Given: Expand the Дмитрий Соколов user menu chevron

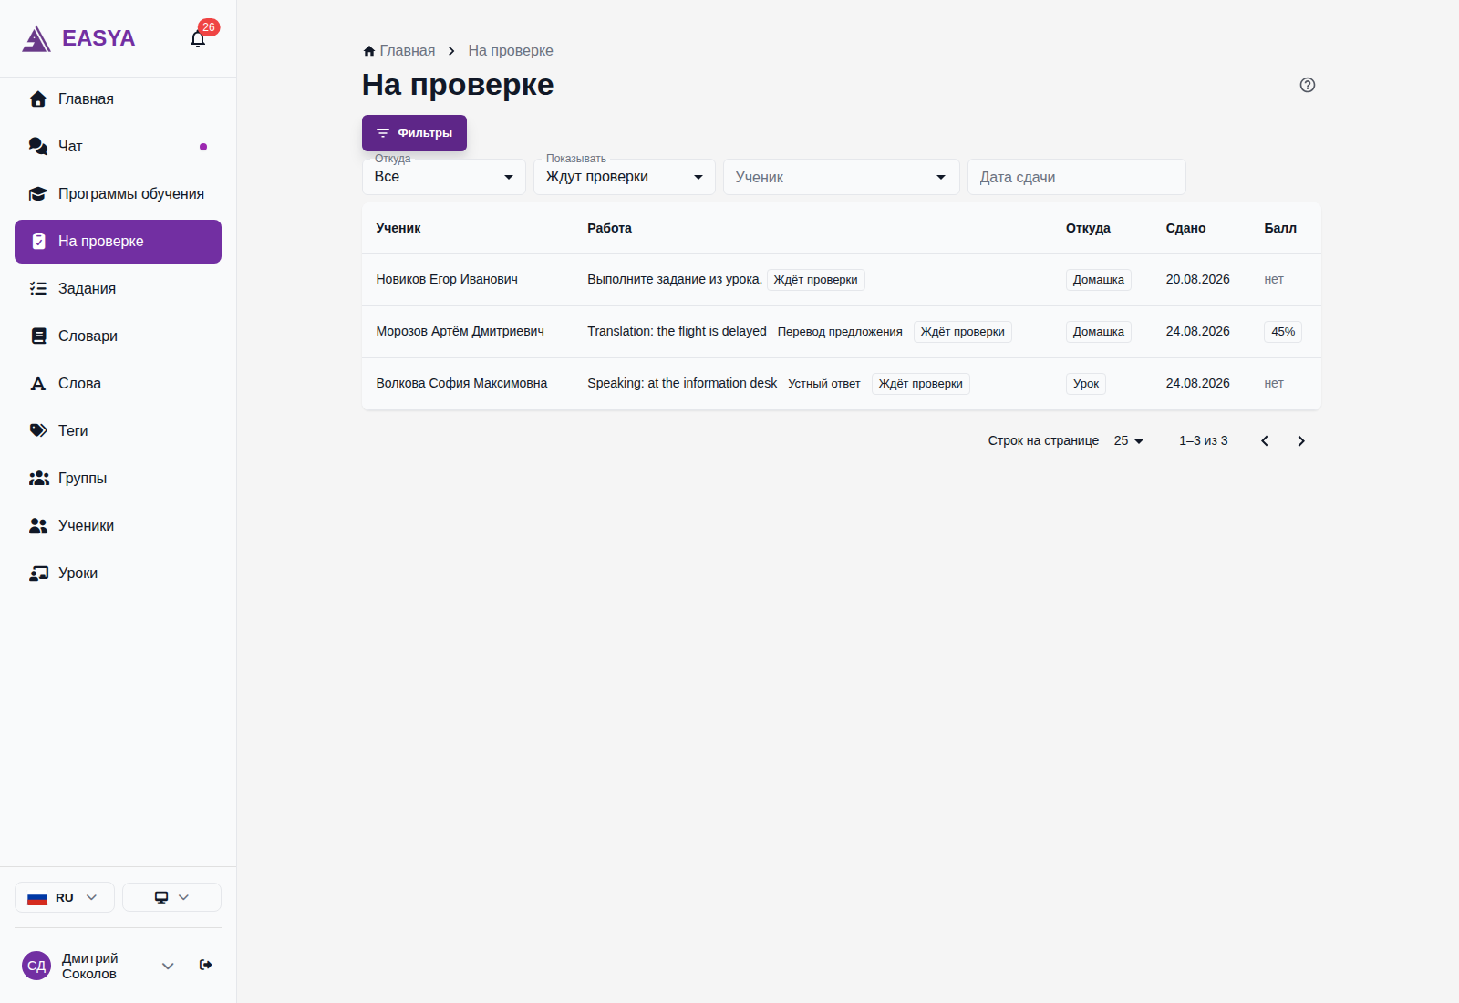Looking at the screenshot, I should coord(168,966).
